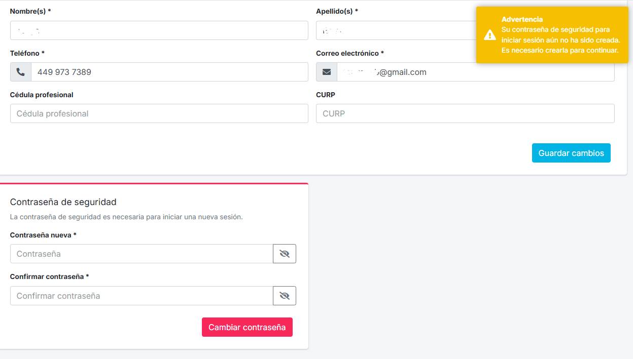This screenshot has height=359, width=633.
Task: Focus the Confirmar contraseña password field
Action: pyautogui.click(x=142, y=296)
